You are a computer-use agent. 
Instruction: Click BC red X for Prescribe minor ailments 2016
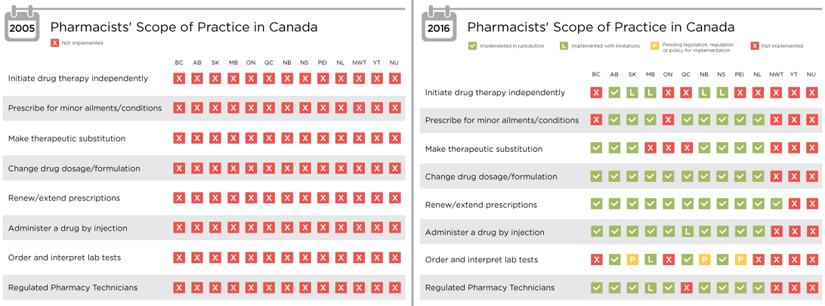click(x=596, y=120)
